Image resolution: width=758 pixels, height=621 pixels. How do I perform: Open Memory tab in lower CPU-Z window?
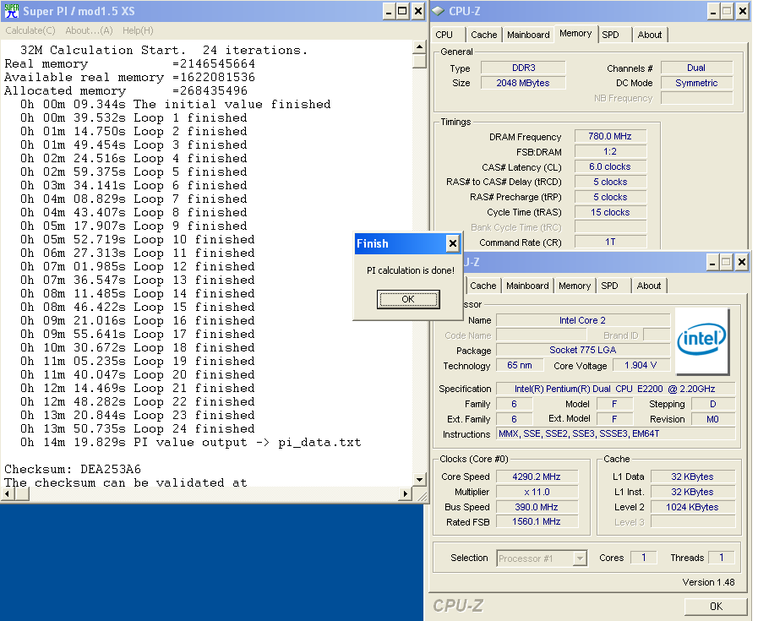pos(575,286)
